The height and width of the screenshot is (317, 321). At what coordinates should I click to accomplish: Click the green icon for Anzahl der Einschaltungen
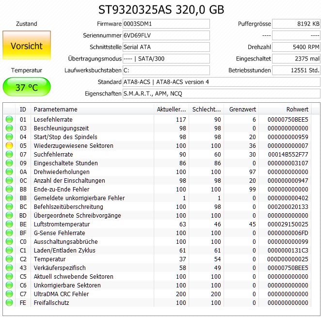[9, 180]
